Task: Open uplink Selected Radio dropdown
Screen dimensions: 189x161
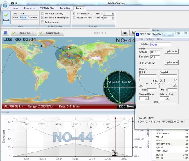Action: tap(147, 98)
